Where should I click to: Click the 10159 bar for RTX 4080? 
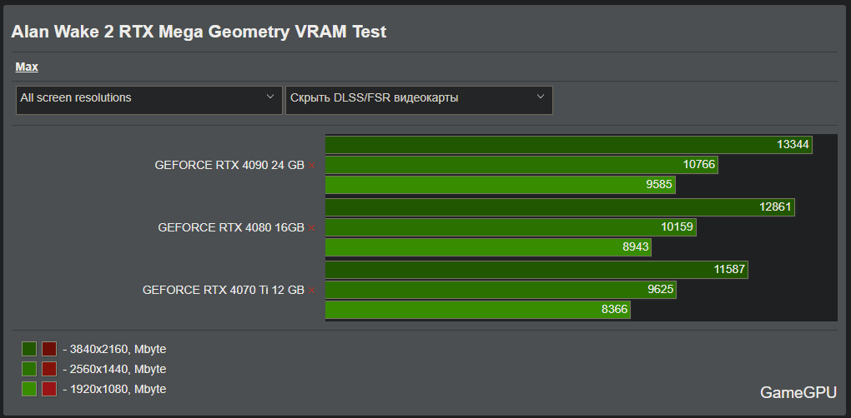coord(510,226)
